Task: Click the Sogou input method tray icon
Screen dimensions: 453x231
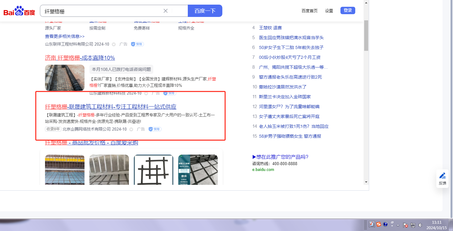Action: coord(379,225)
